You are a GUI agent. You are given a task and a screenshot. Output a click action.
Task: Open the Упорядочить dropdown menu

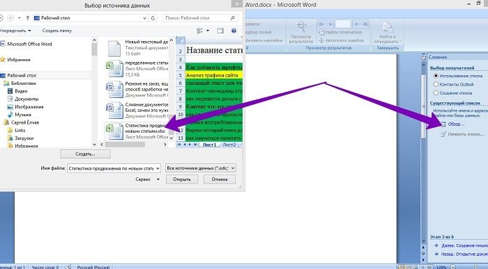click(15, 31)
